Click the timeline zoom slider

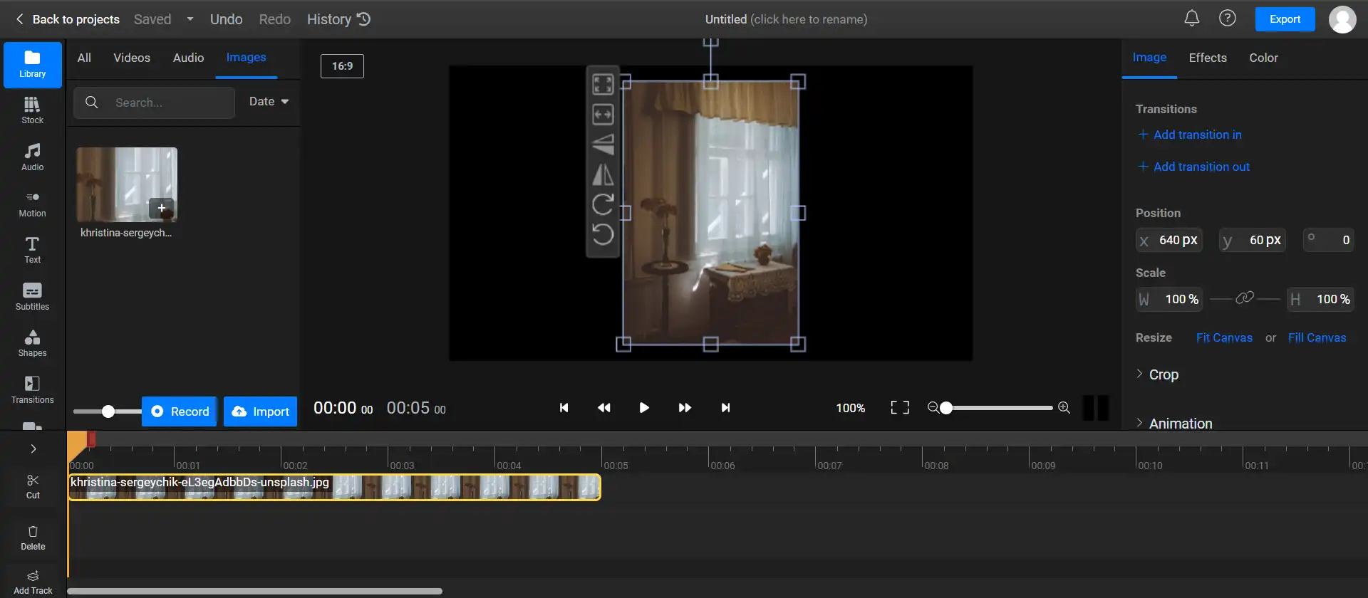998,408
